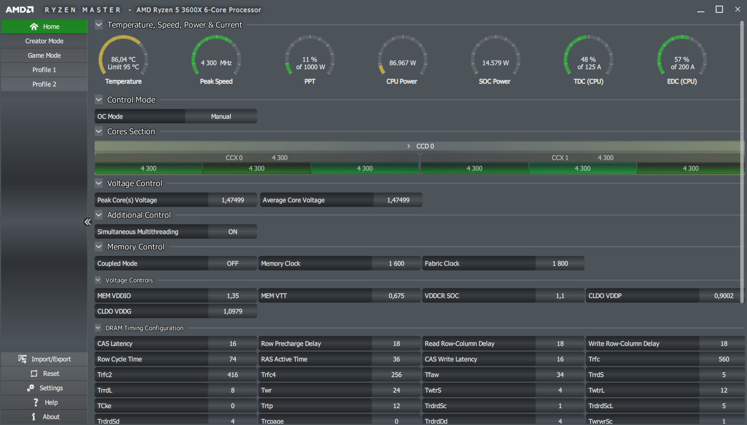Click the Memory Clock 1 600 value field
The height and width of the screenshot is (425, 747).
pos(396,264)
